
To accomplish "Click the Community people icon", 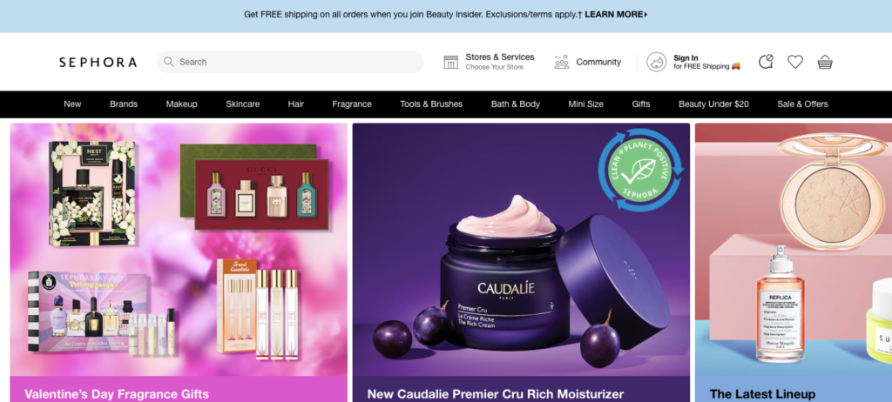I will (x=562, y=62).
